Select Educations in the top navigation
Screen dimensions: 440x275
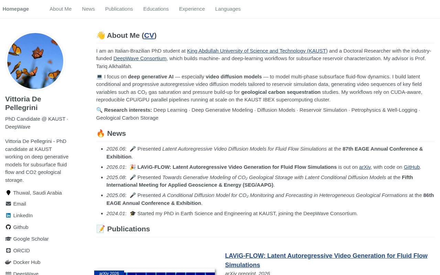(156, 9)
